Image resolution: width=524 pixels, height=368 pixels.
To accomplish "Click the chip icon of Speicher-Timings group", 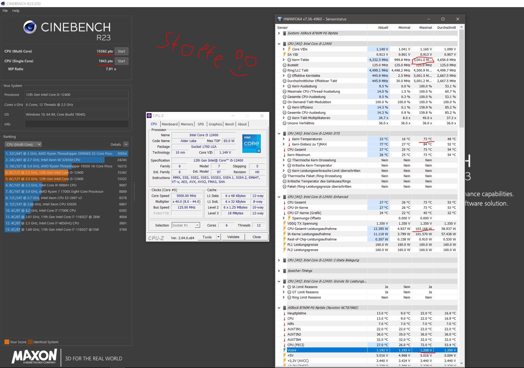I will tap(284, 271).
